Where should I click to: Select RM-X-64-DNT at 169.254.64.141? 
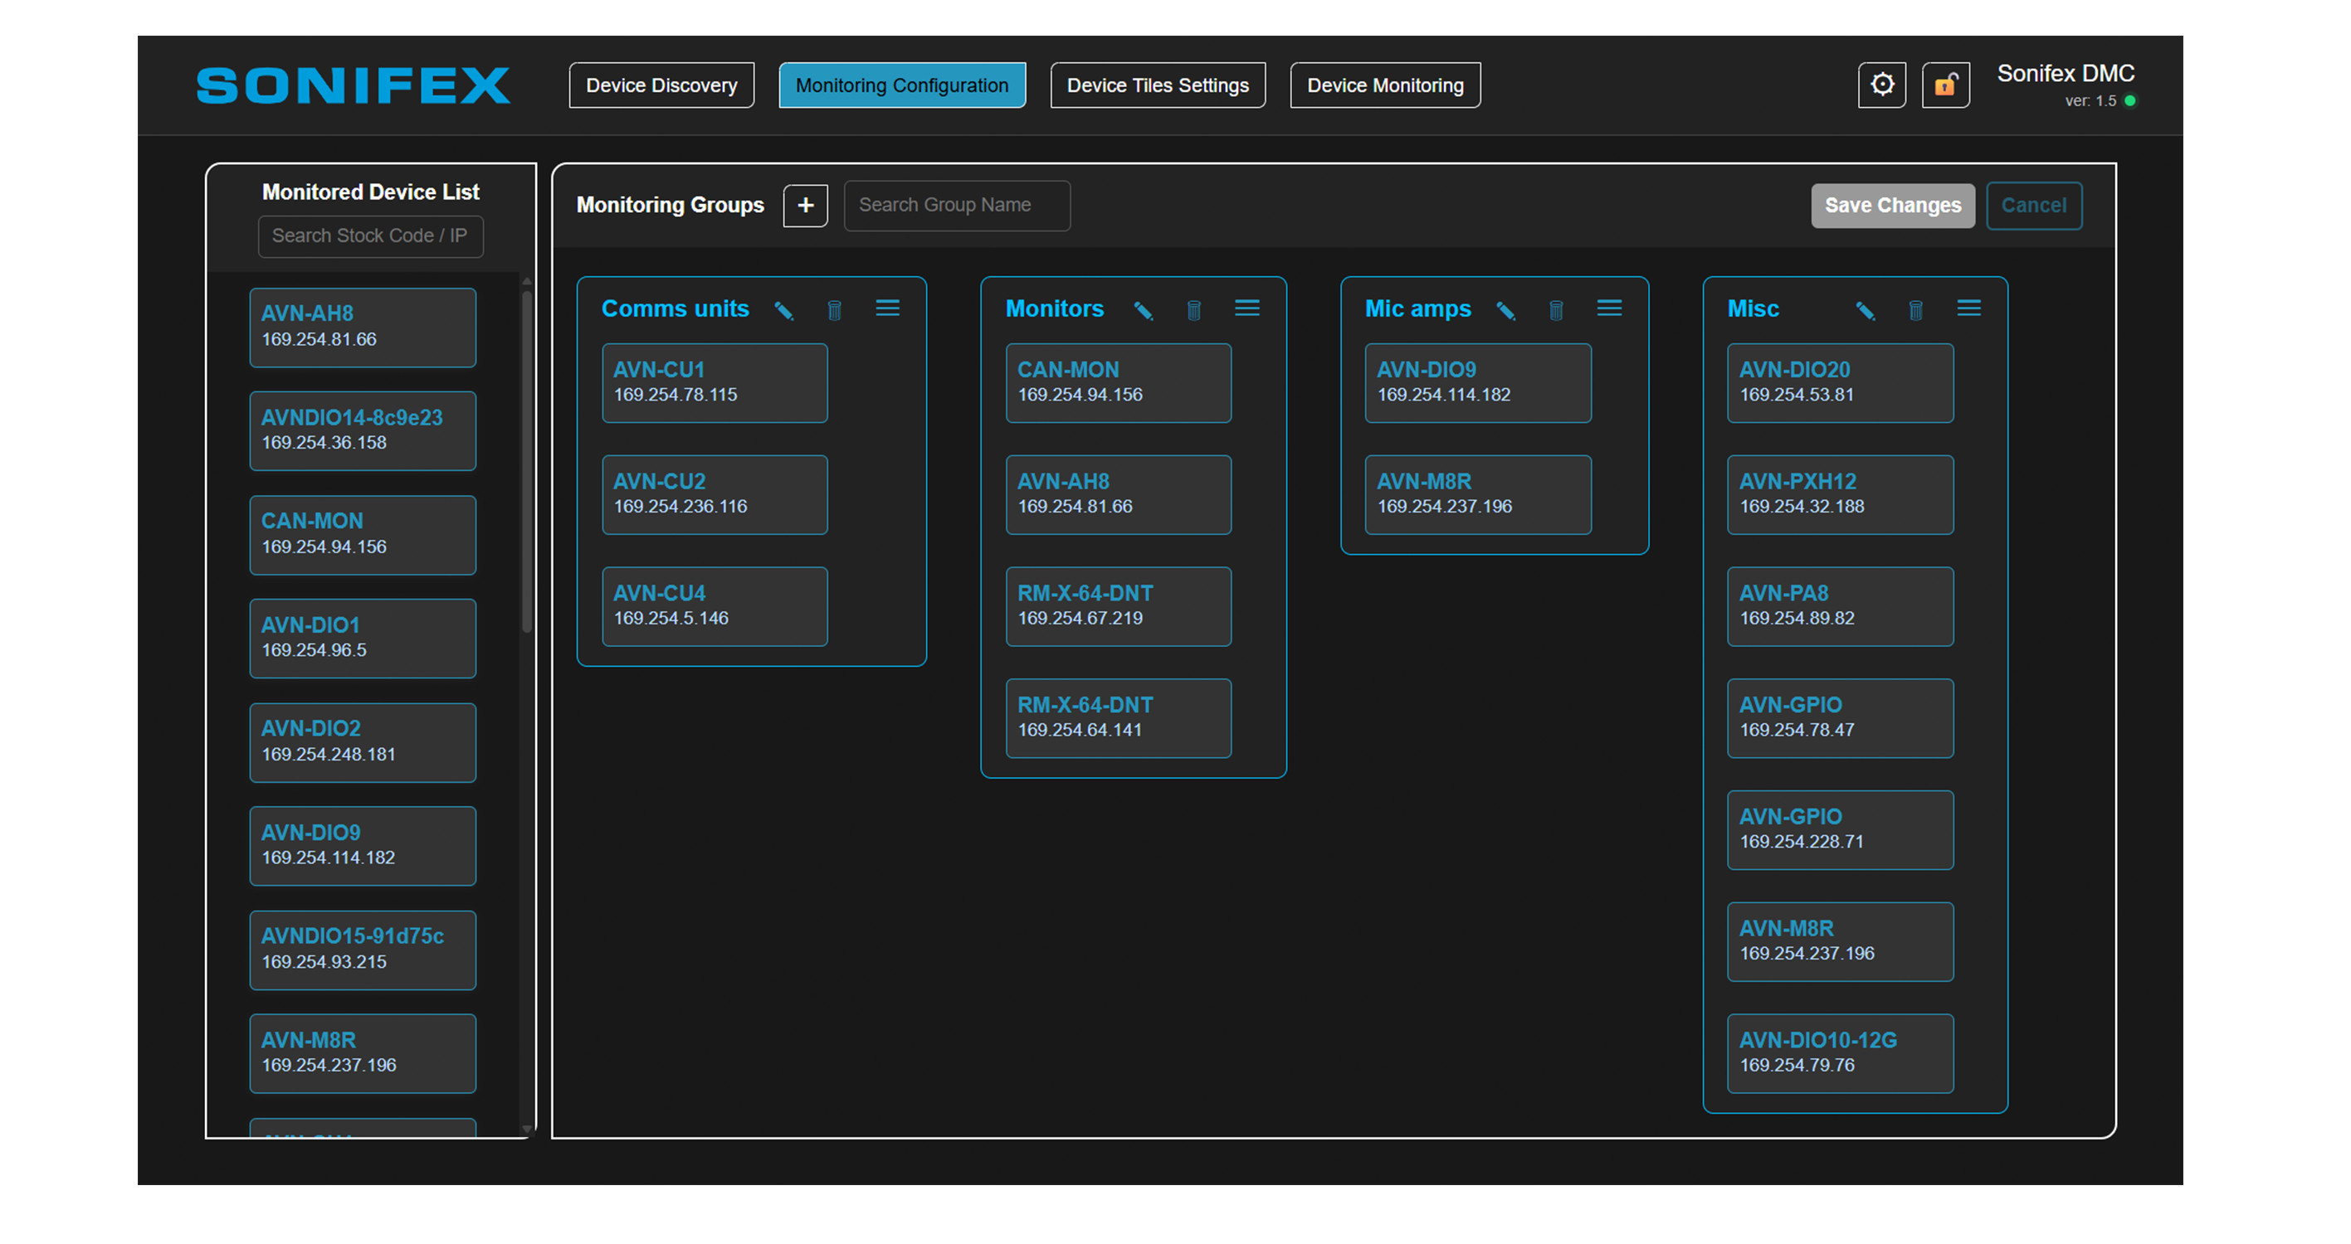pos(1118,717)
